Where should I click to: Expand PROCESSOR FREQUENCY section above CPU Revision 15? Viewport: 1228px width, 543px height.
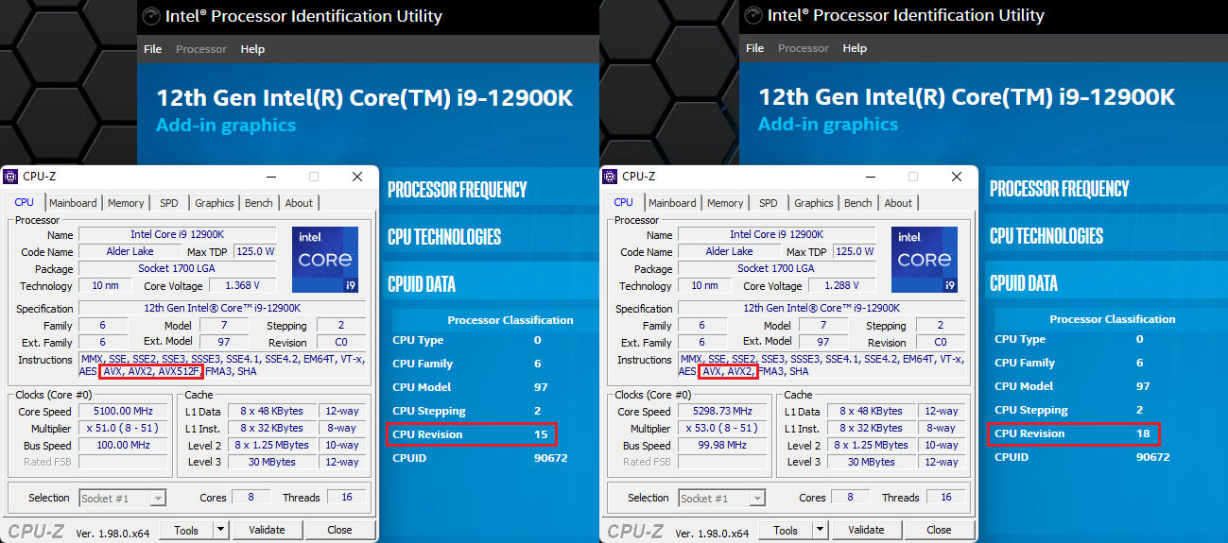point(458,190)
